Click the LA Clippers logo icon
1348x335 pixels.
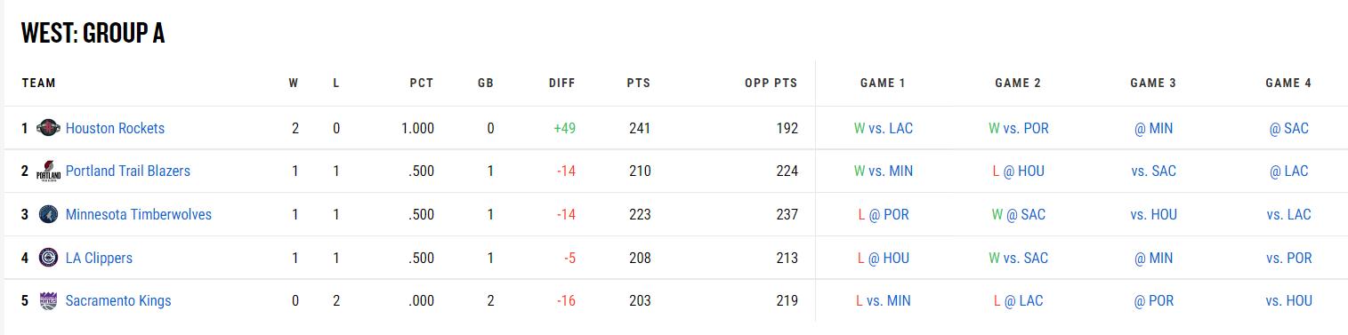click(48, 258)
